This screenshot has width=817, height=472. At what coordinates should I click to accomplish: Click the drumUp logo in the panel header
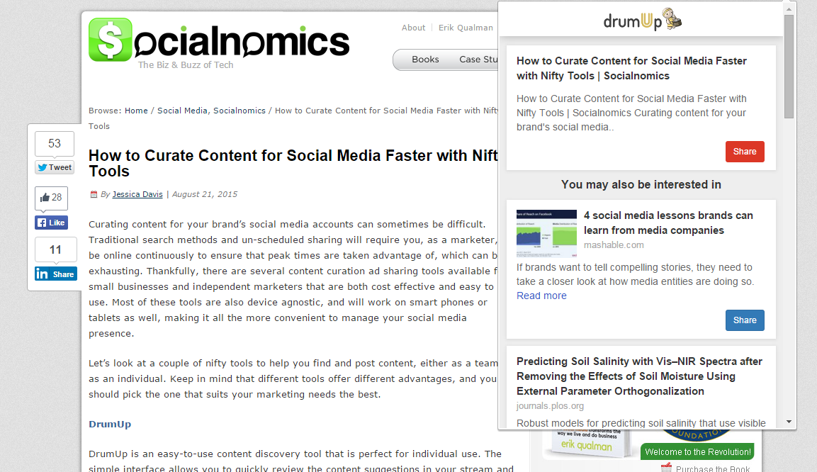pyautogui.click(x=642, y=20)
